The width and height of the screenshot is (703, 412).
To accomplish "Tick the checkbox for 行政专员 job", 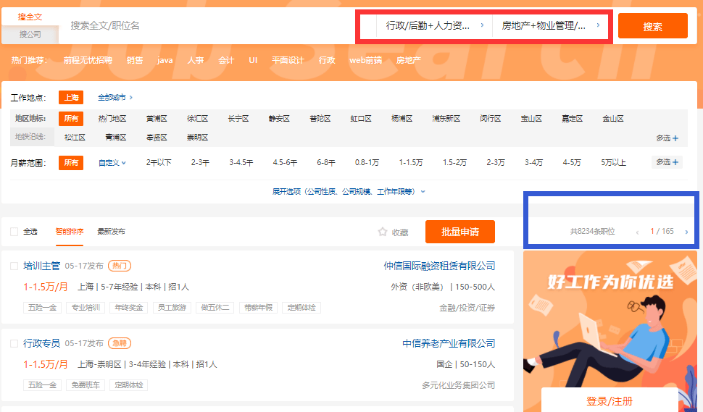I will click(x=14, y=343).
